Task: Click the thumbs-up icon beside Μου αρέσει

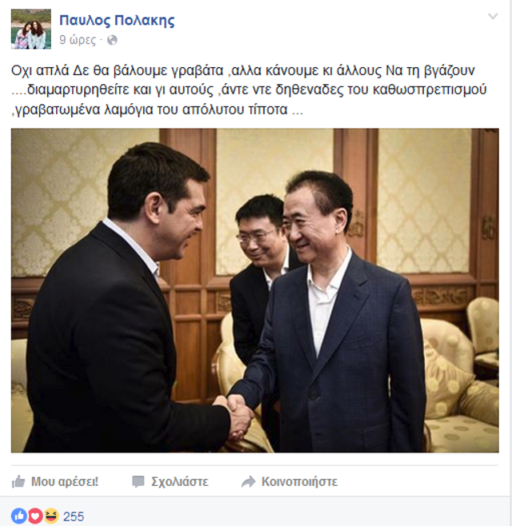Action: pos(18,482)
